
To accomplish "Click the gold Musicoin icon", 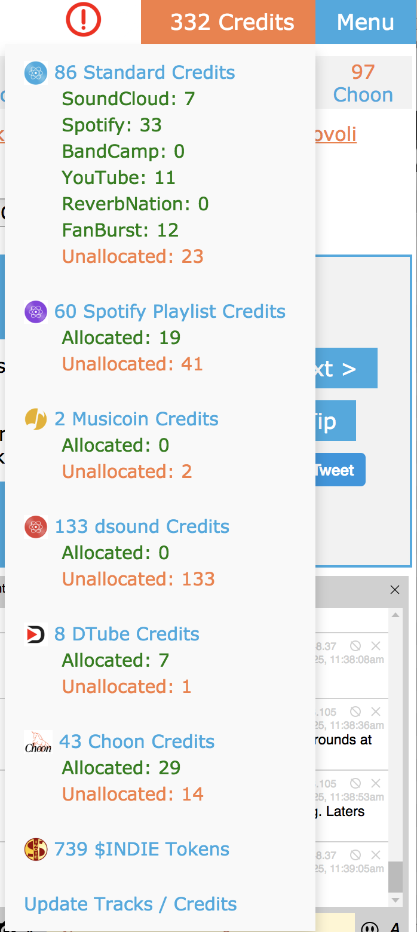I will 35,419.
